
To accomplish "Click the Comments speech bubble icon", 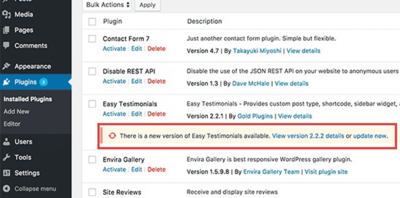I will 6,45.
